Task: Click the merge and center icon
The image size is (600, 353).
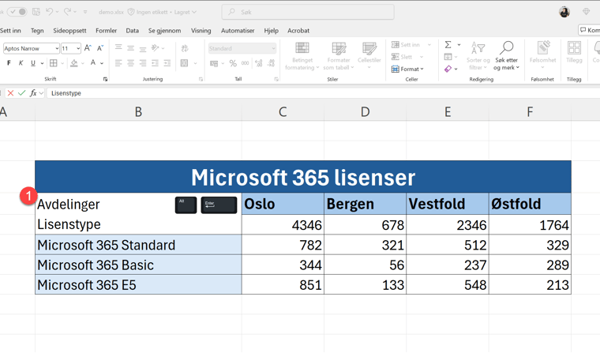Action: (x=185, y=63)
